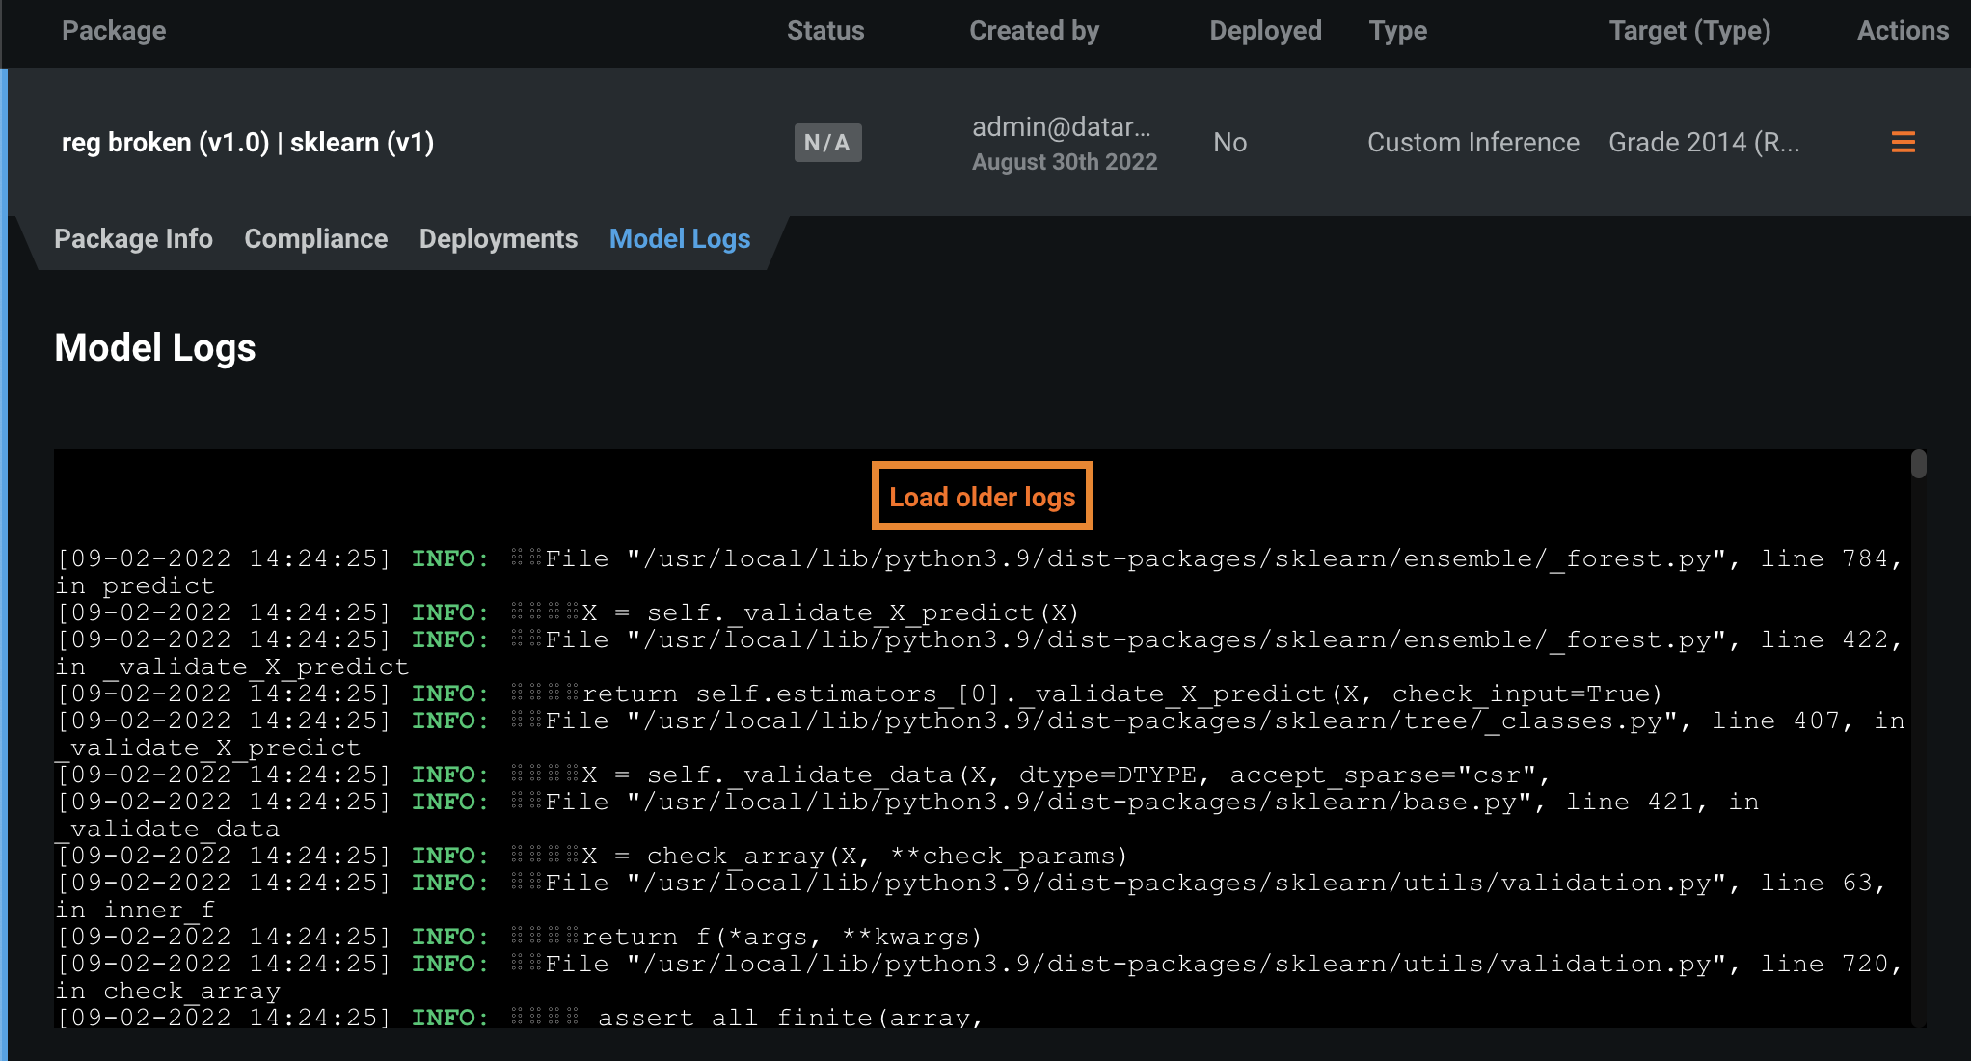Switch to the Package Info tab
The image size is (1971, 1061).
[x=133, y=239]
